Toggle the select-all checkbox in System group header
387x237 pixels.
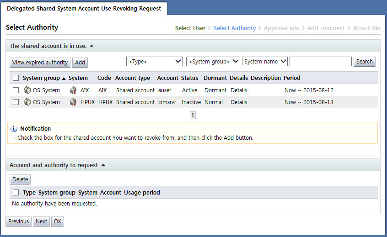(16, 78)
